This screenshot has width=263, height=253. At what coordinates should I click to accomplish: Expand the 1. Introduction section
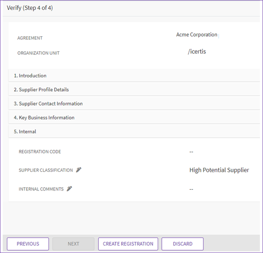pyautogui.click(x=134, y=76)
